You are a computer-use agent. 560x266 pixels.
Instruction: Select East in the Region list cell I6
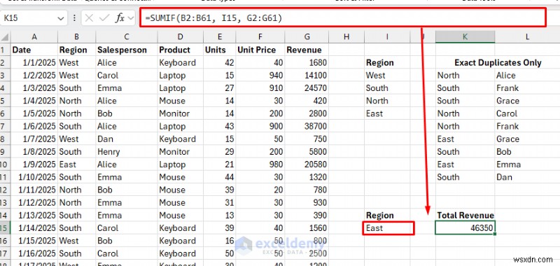(387, 113)
